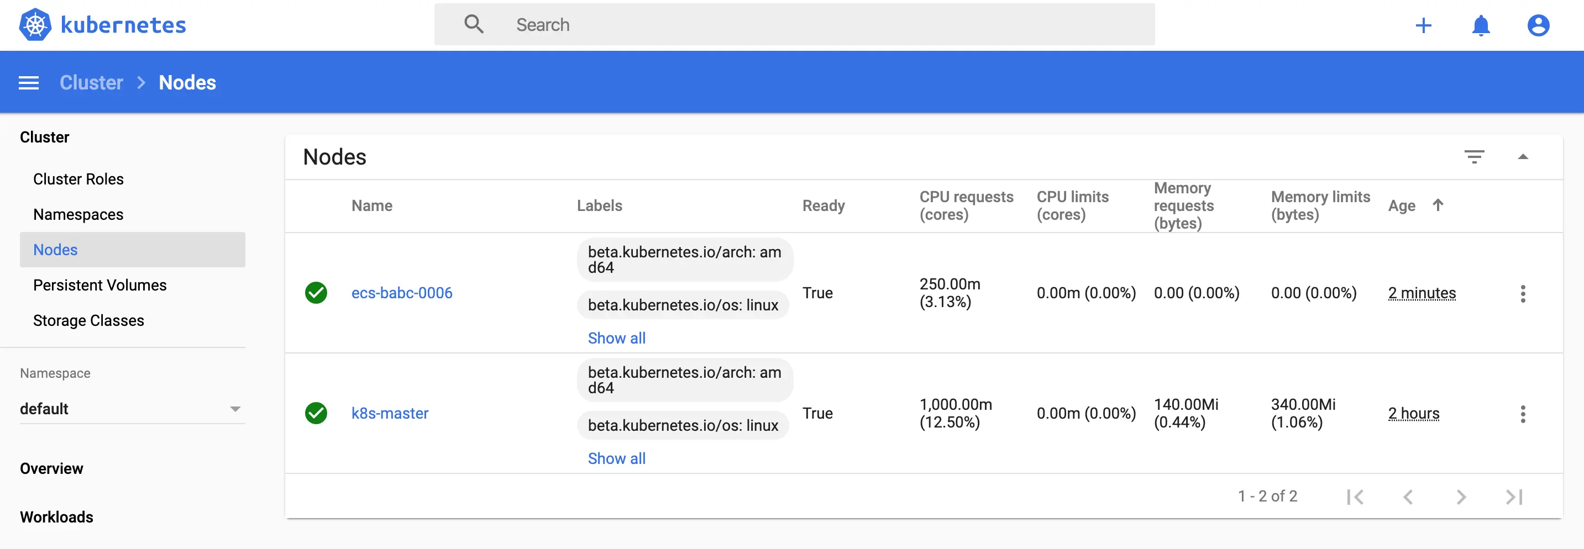This screenshot has width=1584, height=549.
Task: Sort nodes by Age column
Action: pos(1402,205)
